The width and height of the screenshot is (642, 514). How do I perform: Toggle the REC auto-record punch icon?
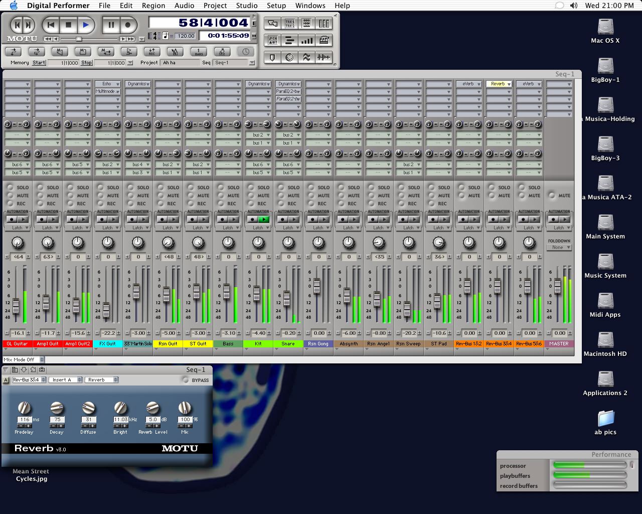(x=152, y=52)
